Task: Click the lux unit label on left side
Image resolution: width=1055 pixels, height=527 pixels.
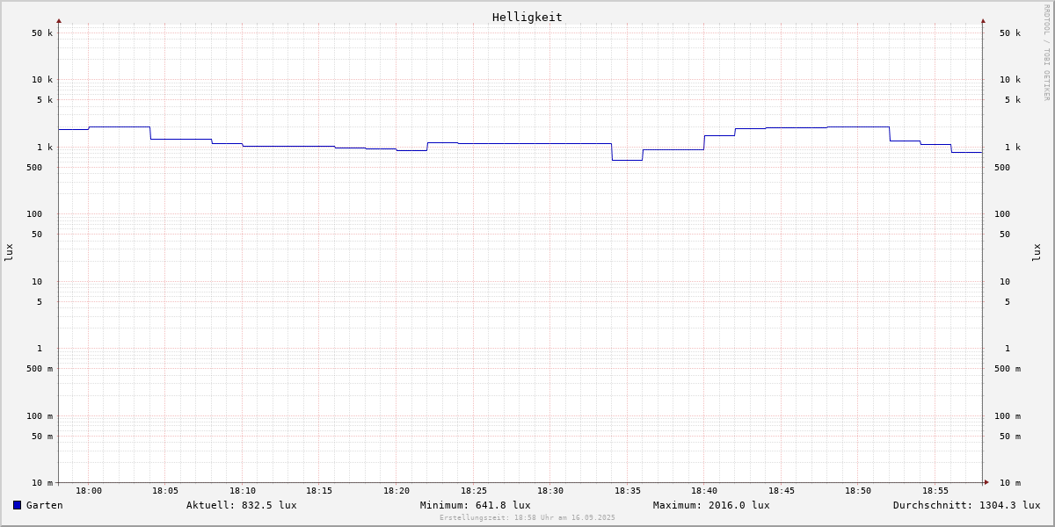Action: [x=9, y=252]
